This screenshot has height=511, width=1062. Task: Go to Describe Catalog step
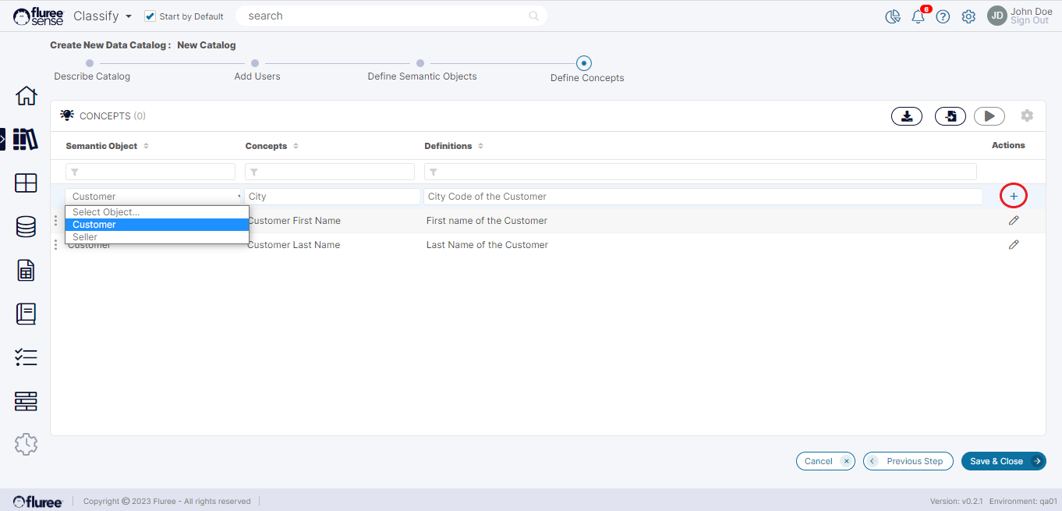click(x=90, y=64)
